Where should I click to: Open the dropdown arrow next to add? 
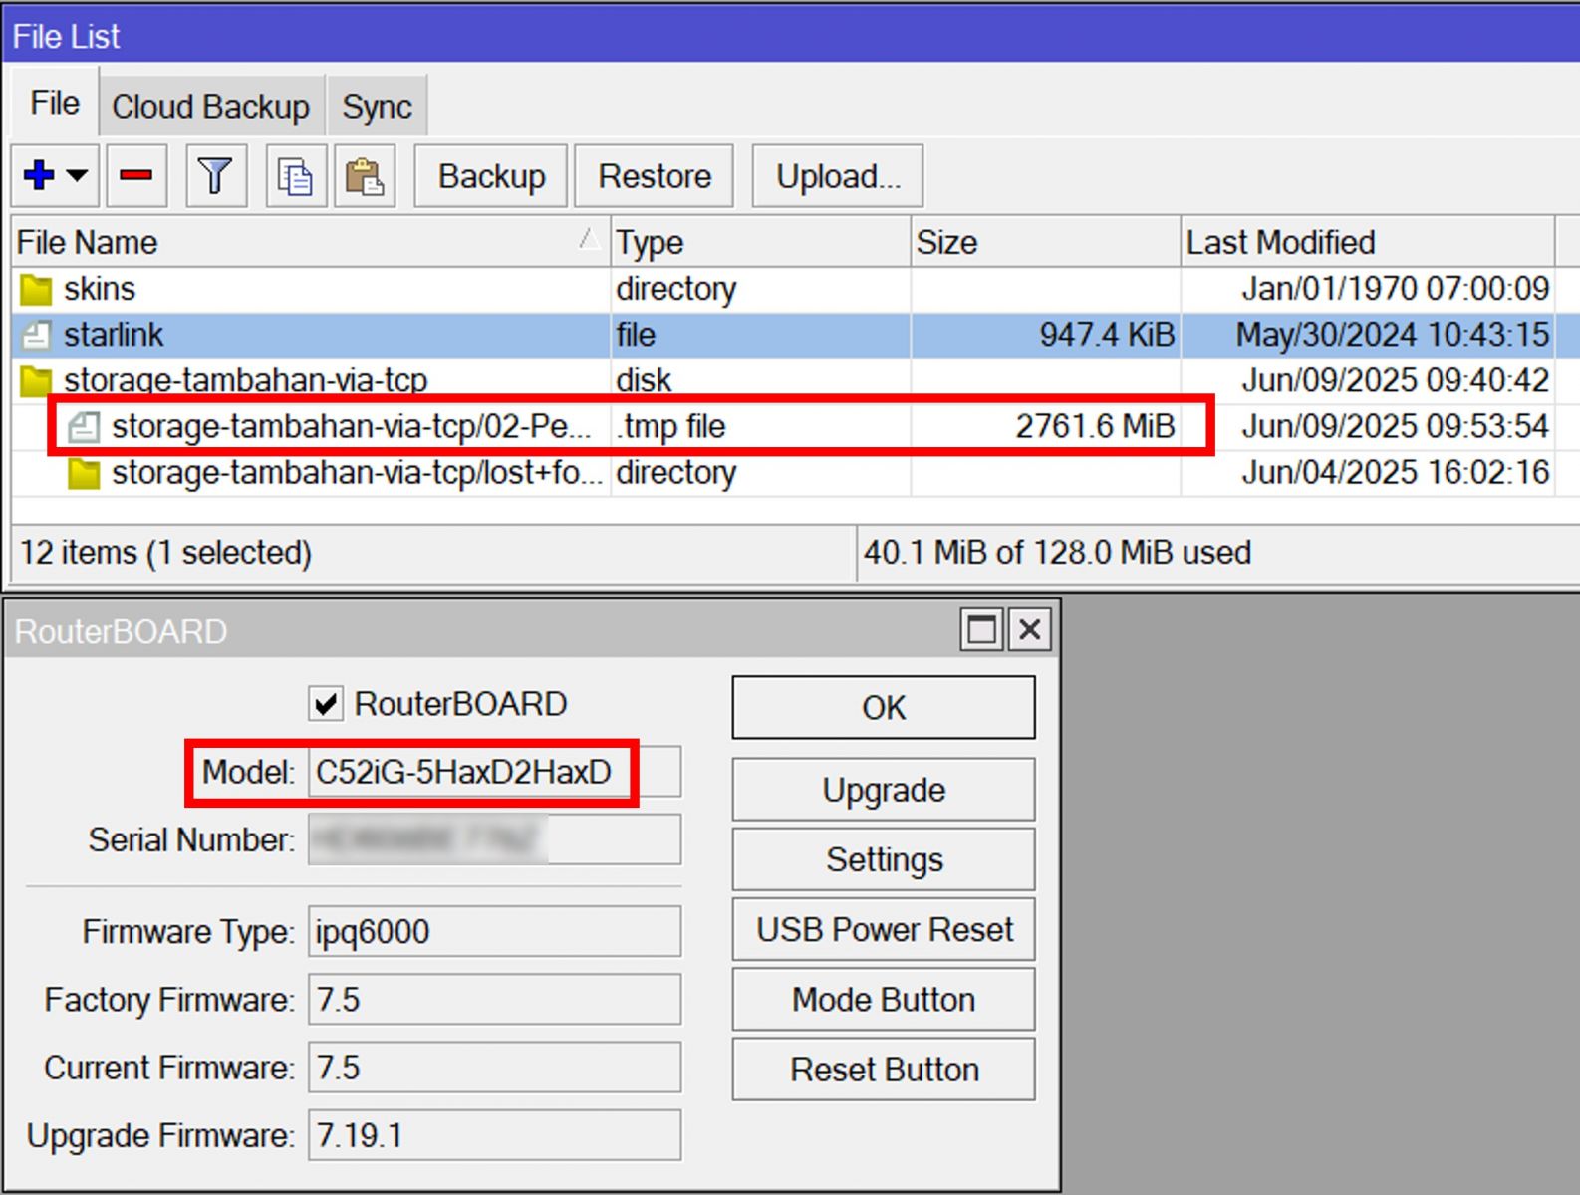click(x=78, y=175)
